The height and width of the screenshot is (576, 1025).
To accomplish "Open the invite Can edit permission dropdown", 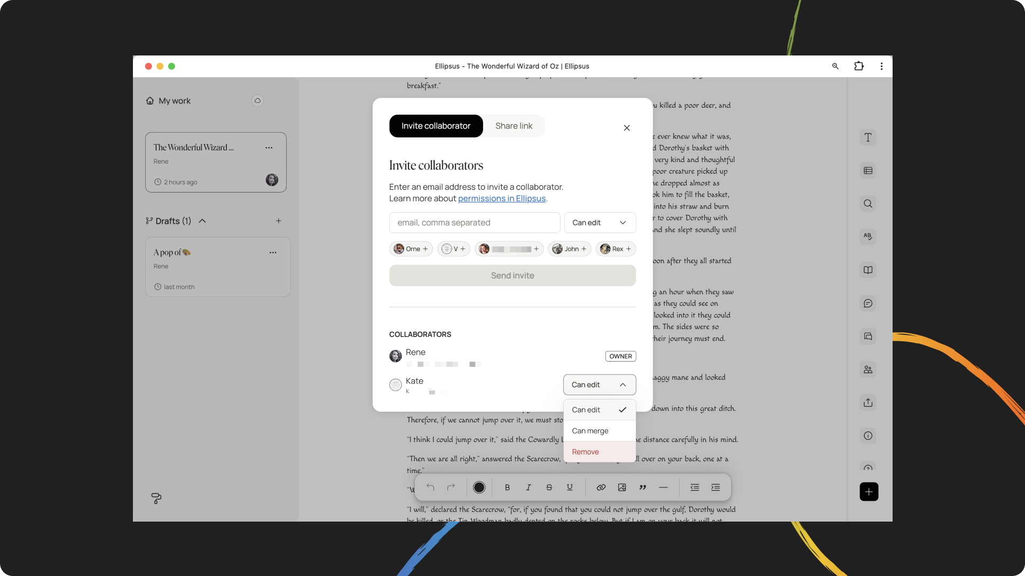I will (600, 222).
